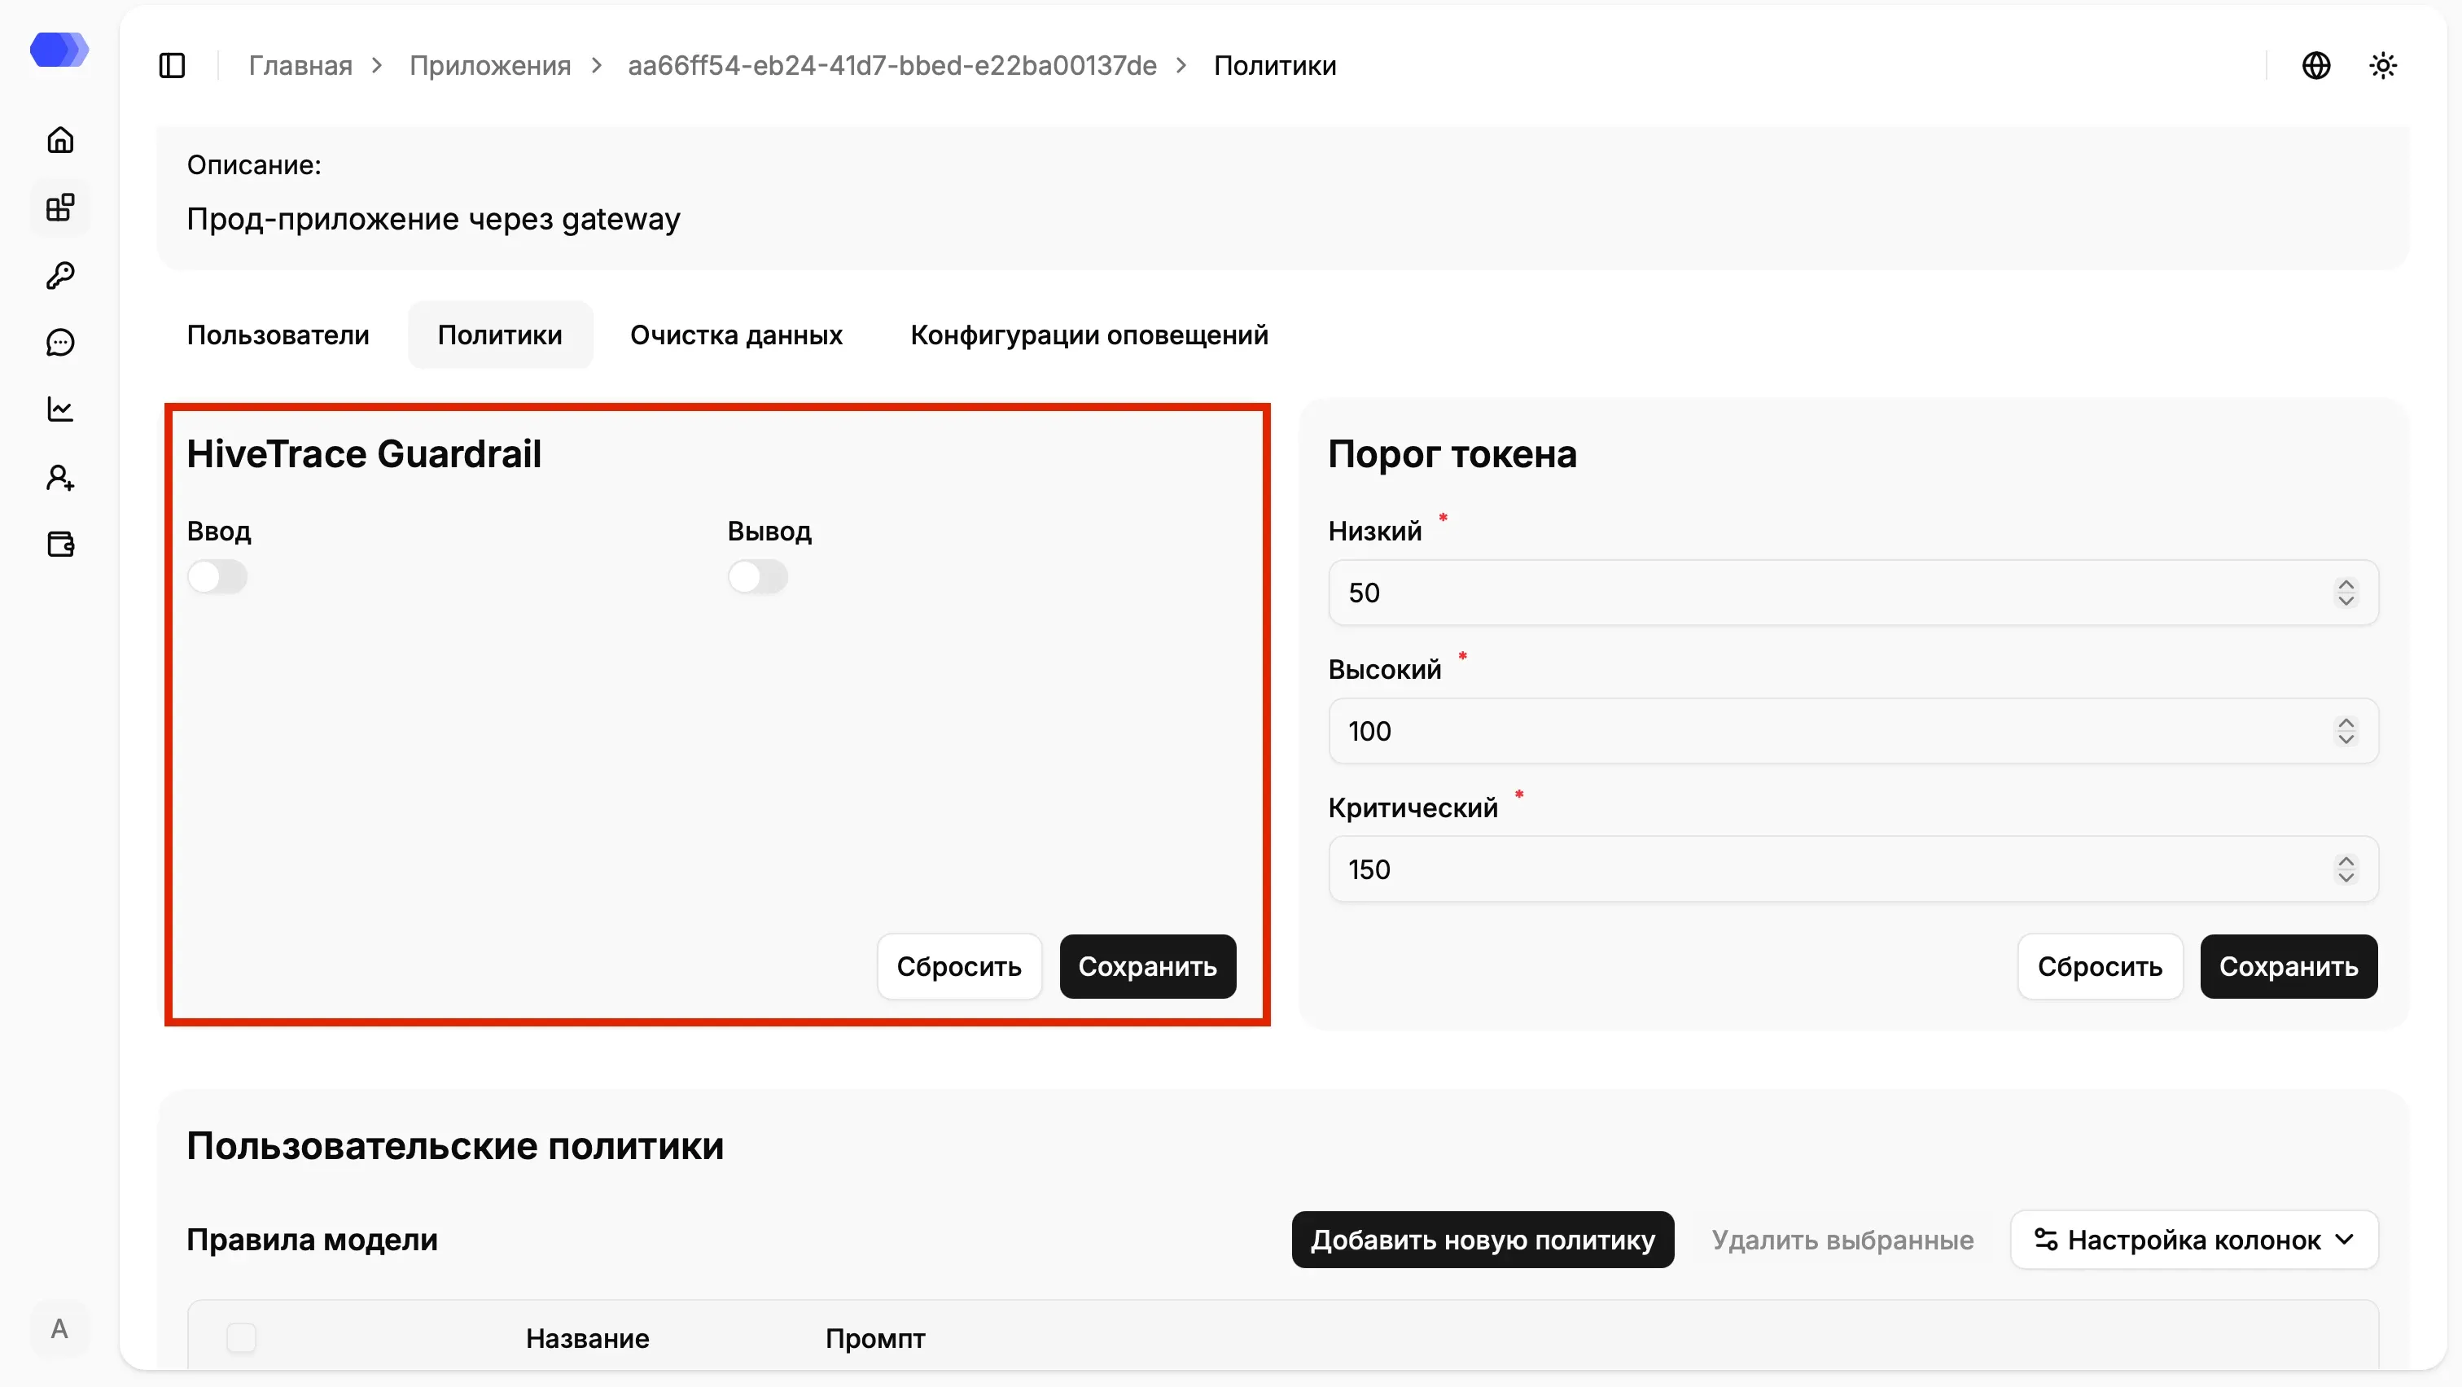
Task: Click Сбросить in Порог токена card
Action: (2100, 967)
